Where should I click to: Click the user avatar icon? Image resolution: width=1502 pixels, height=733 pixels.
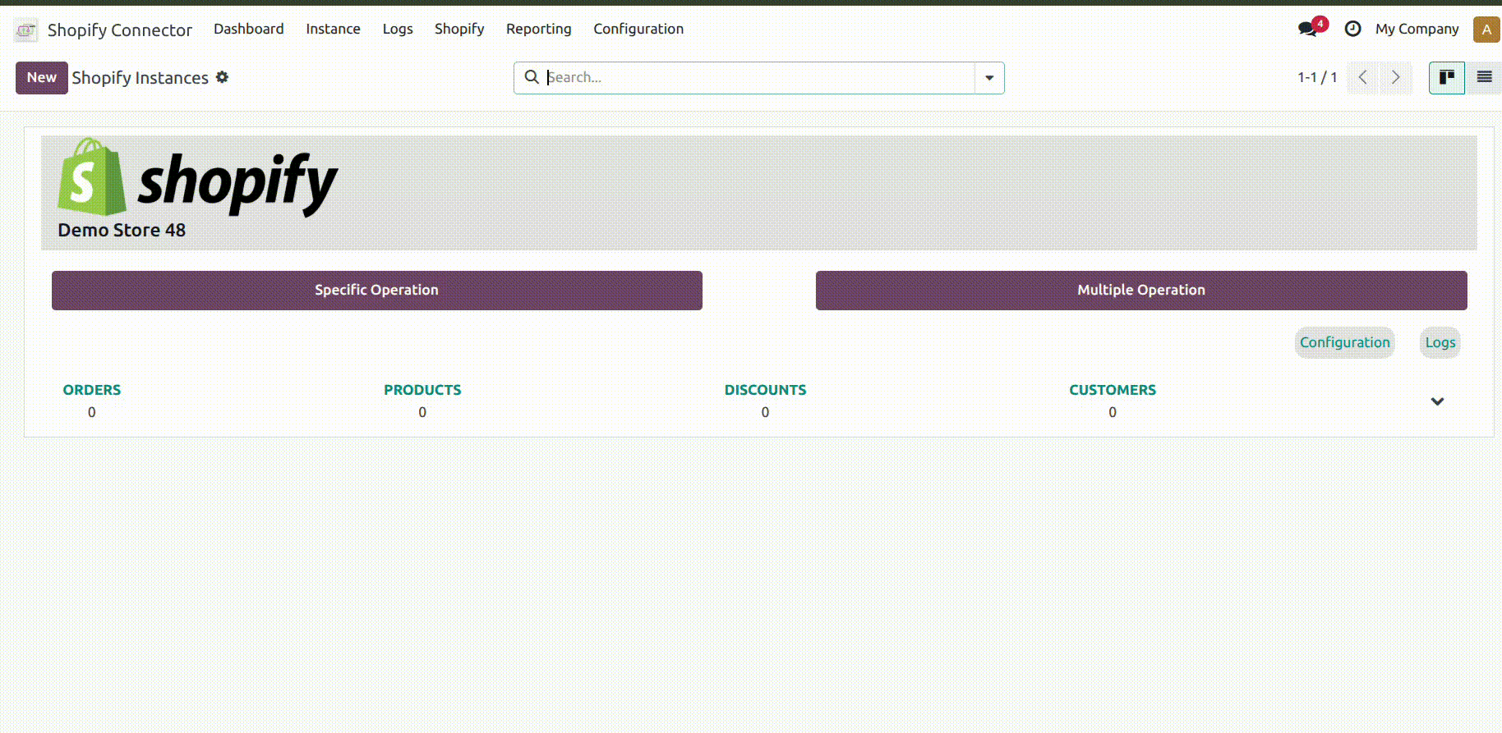1486,30
